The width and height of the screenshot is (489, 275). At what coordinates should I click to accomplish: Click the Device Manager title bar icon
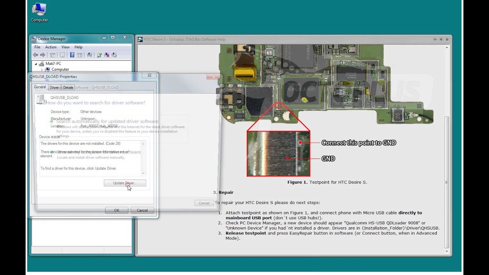point(34,39)
